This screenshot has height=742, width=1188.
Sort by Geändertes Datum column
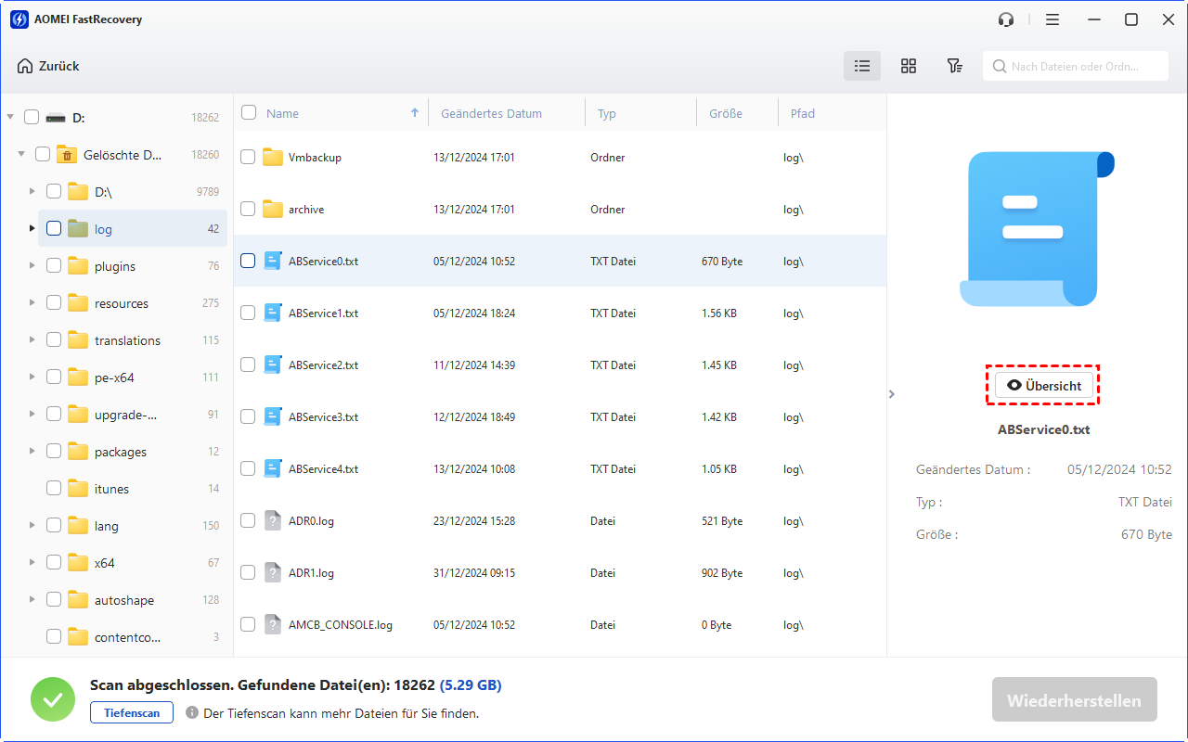[491, 113]
